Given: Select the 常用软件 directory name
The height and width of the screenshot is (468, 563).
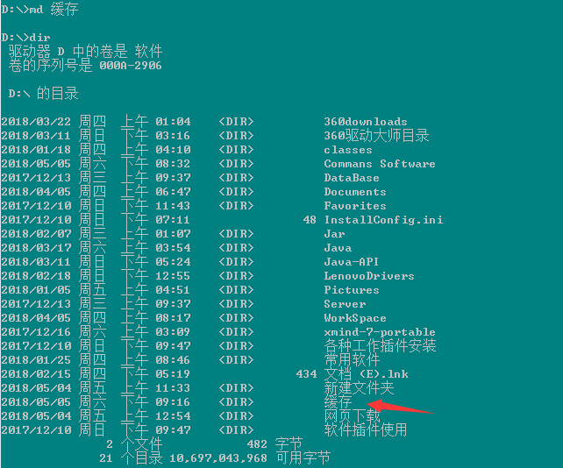Looking at the screenshot, I should click(352, 359).
